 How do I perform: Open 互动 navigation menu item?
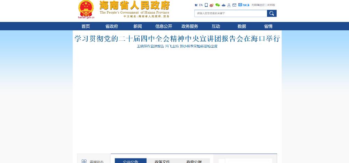[216, 26]
